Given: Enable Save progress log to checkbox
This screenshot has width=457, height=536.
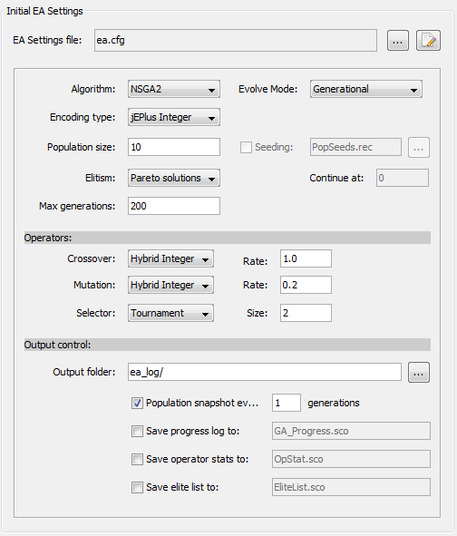Looking at the screenshot, I should (137, 431).
